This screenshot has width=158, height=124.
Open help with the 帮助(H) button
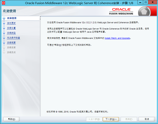pos(12,119)
